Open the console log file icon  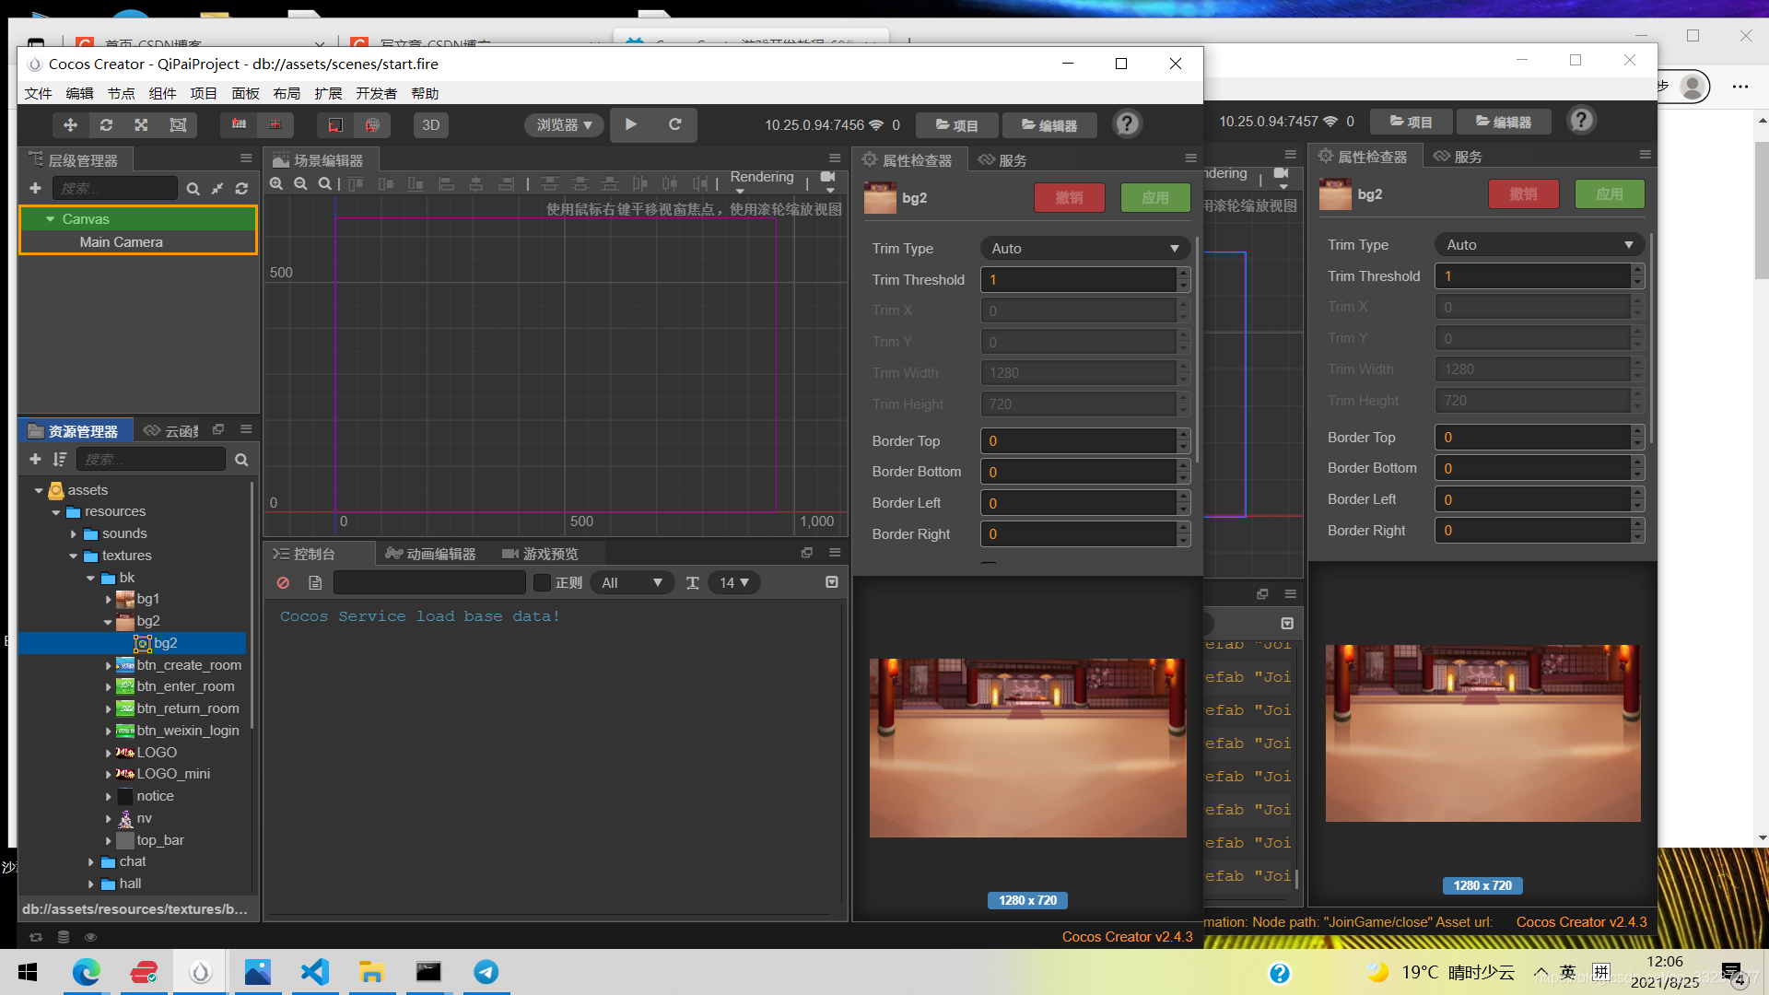315,582
